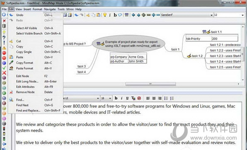Click the Acme Corp. attribute cell
The height and width of the screenshot is (150, 247).
pos(136,57)
